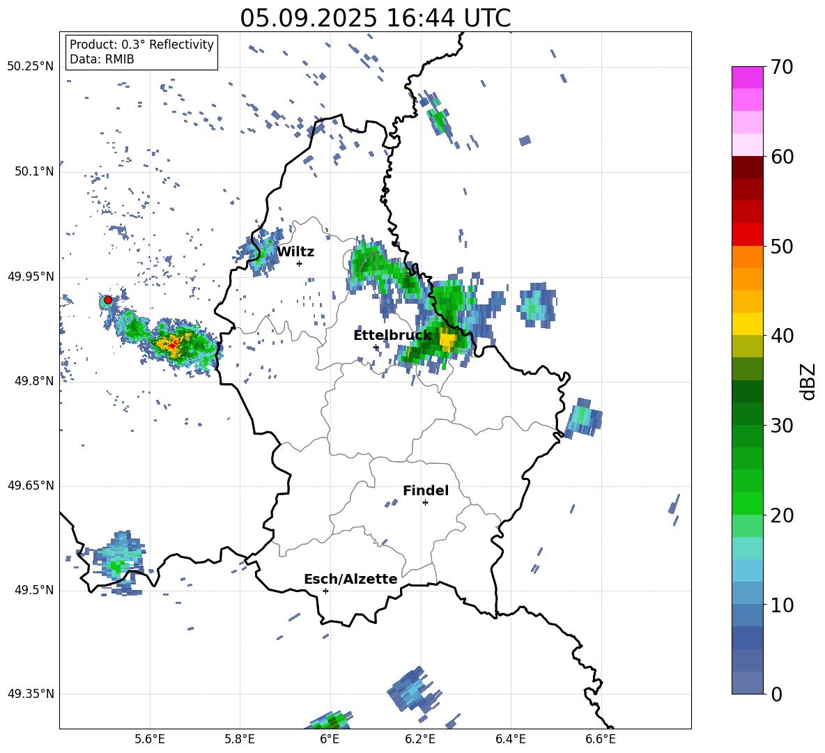
Task: Click the 49.5°N latitude label
Action: coord(34,590)
